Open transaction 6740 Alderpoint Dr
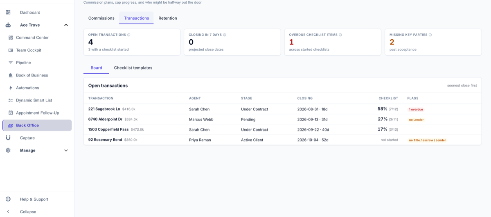 105,119
